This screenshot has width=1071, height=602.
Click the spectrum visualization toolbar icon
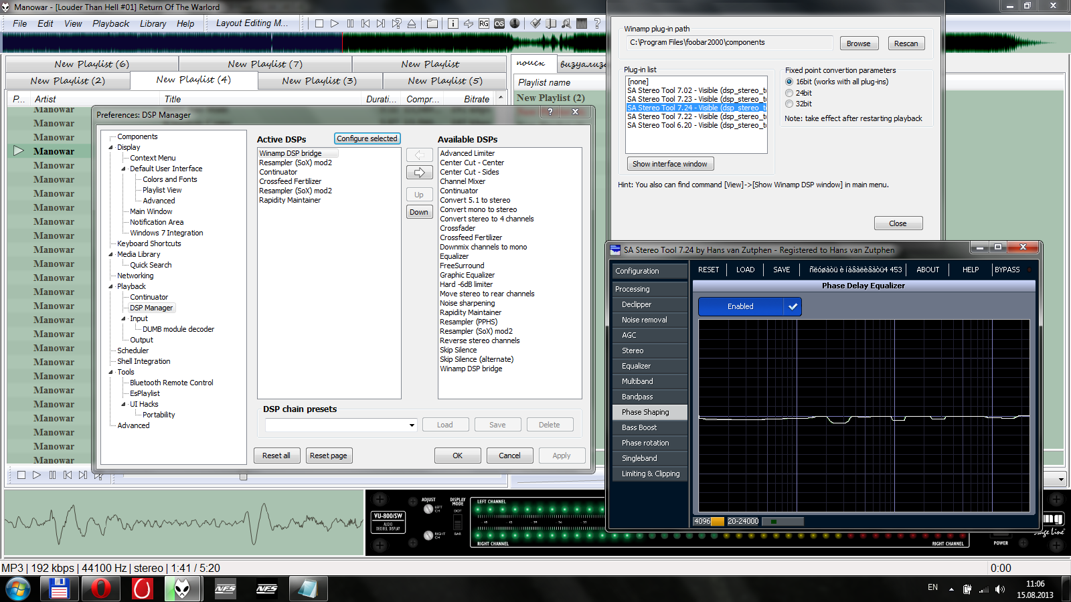(x=582, y=23)
